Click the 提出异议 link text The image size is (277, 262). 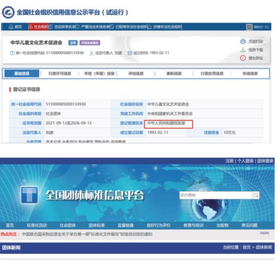[256, 58]
